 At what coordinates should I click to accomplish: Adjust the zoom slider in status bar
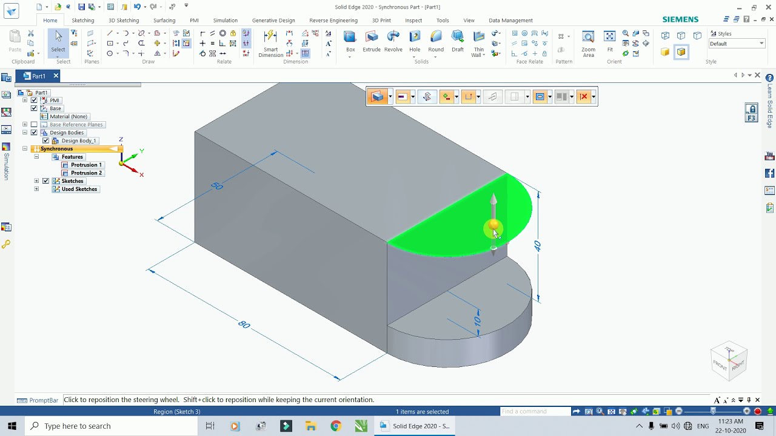[713, 411]
